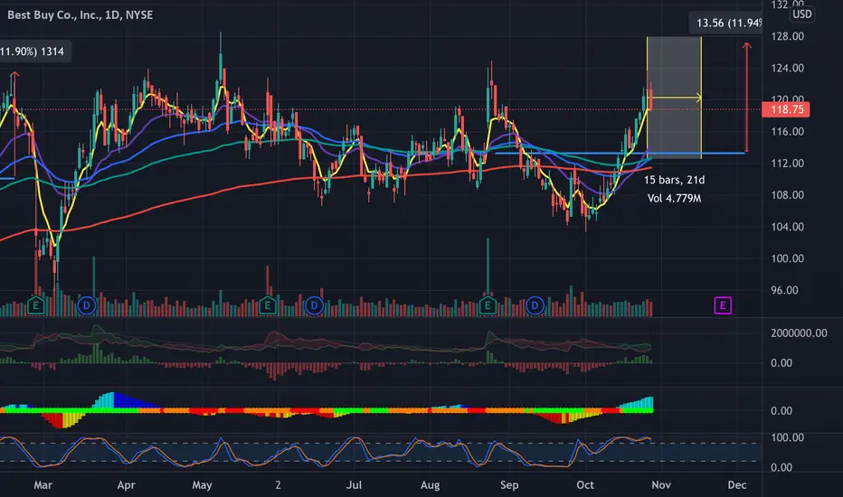Click the 112.00 price axis label

[787, 164]
